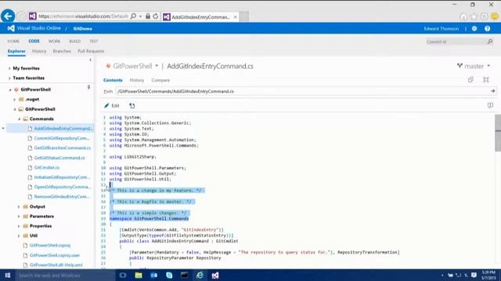
Task: Open help question mark icon
Action: (487, 29)
